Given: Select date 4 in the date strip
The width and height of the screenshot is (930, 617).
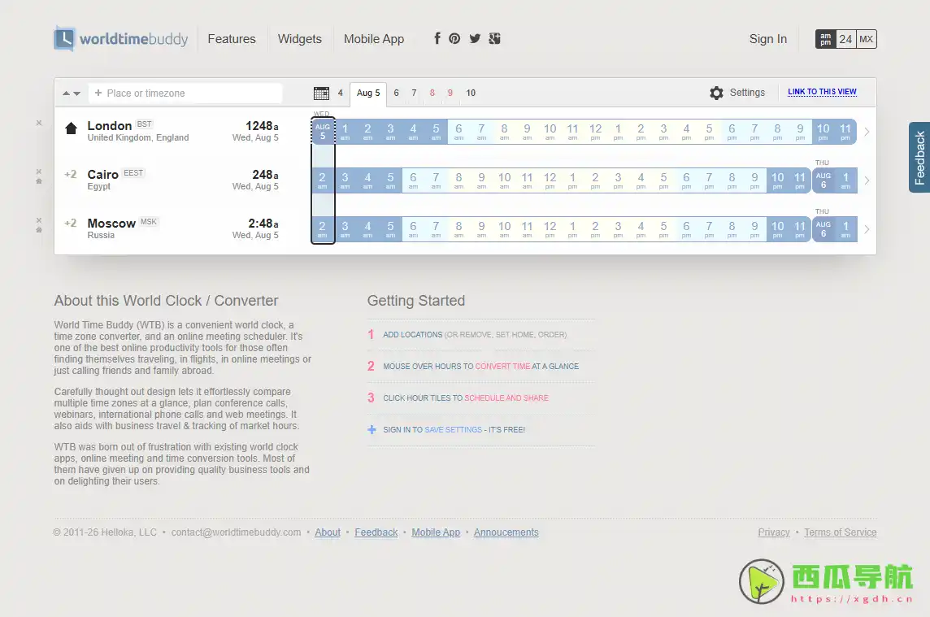Looking at the screenshot, I should 341,93.
